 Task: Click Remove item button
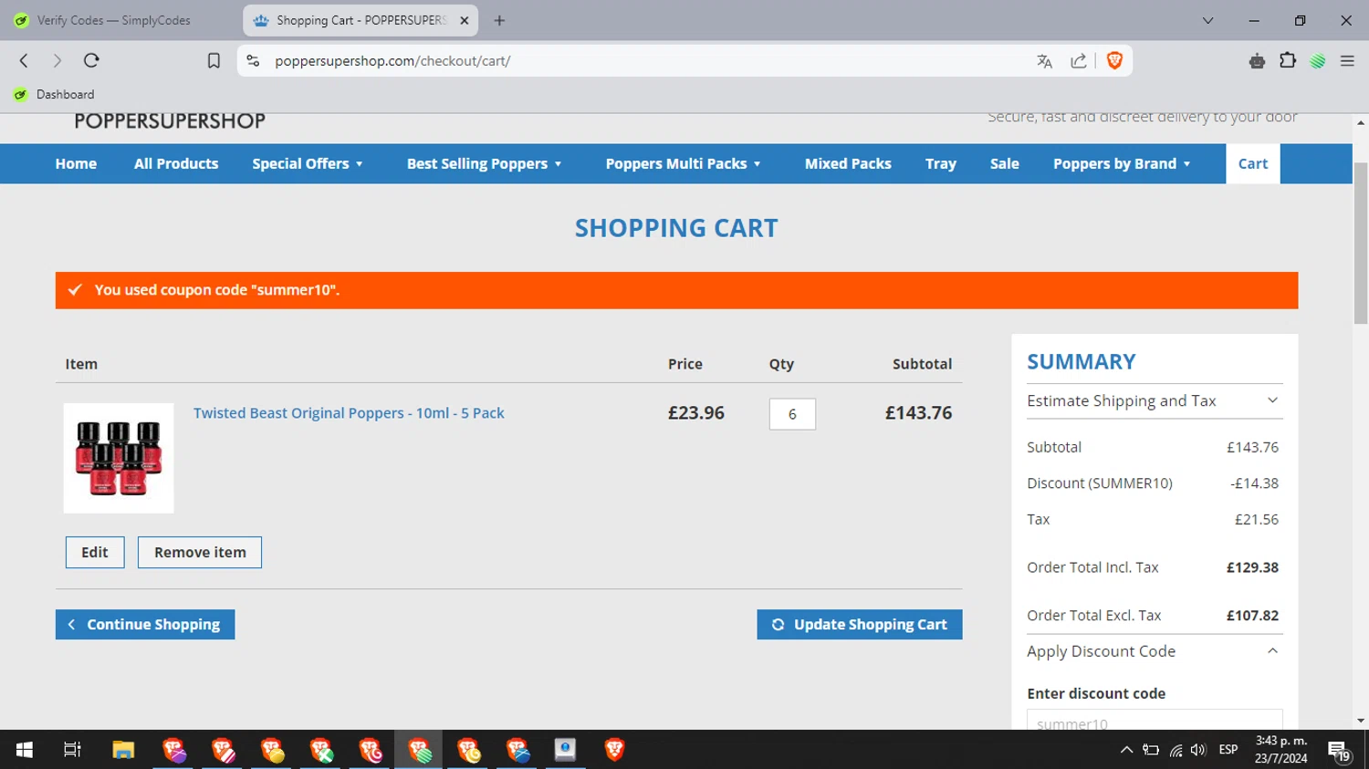(x=200, y=553)
